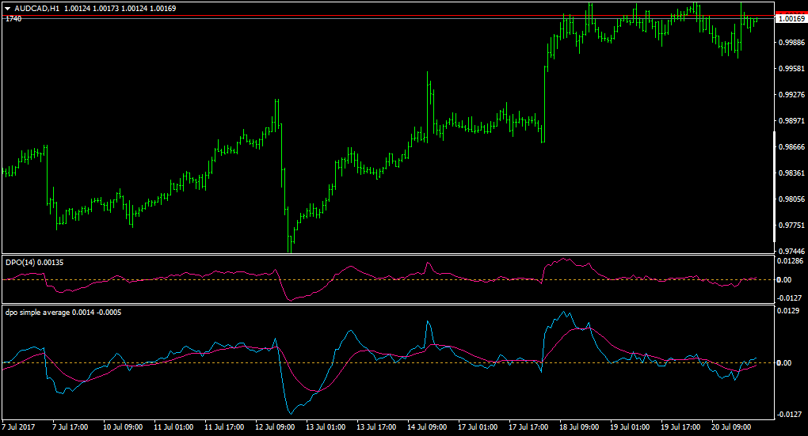This screenshot has width=808, height=436.
Task: Click the white vertical bar beside the price scale
Action: pyautogui.click(x=775, y=186)
